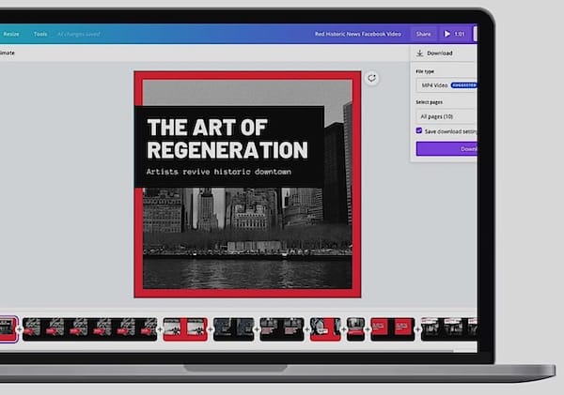Select the short seventh single-frame timeline clip
The image size is (564, 395).
pyautogui.click(x=355, y=329)
